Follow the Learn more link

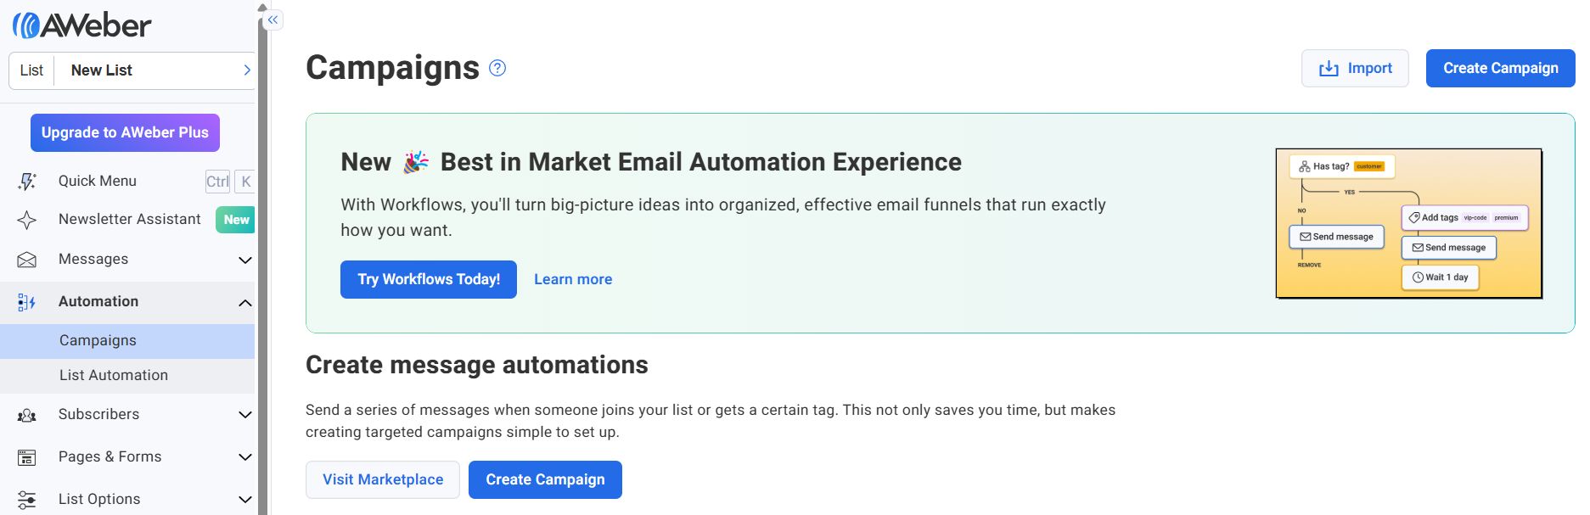tap(573, 279)
